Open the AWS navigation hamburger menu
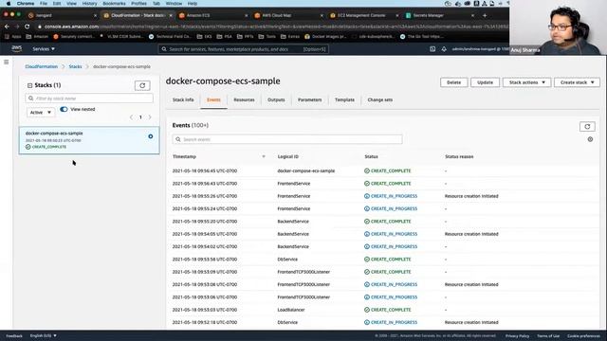Image resolution: width=607 pixels, height=341 pixels. pos(7,62)
